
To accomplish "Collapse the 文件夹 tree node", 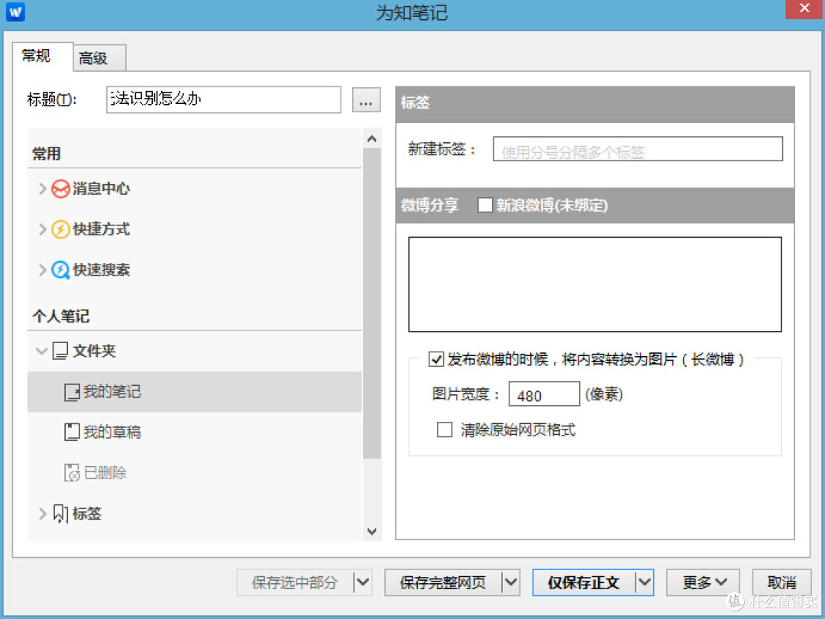I will tap(41, 351).
